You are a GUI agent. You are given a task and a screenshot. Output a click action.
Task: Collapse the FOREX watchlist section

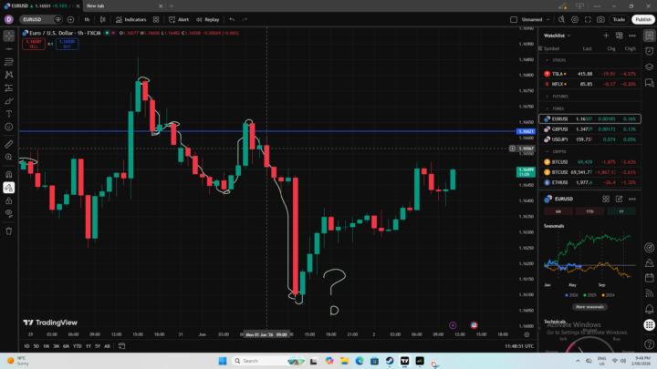[547, 108]
